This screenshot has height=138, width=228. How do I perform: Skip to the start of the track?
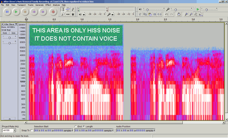34,12
